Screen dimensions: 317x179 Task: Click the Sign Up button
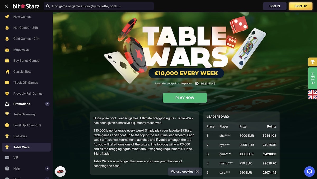(300, 6)
